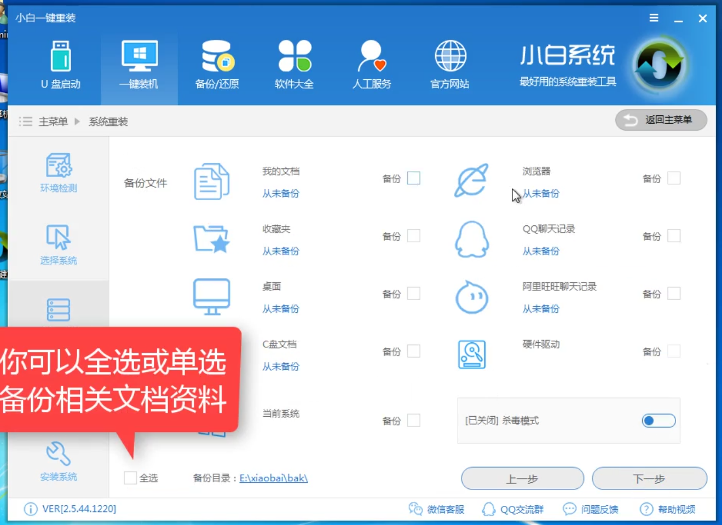This screenshot has width=722, height=525.
Task: Open backup directory E:\xiaobai\bak\ link
Action: point(274,478)
